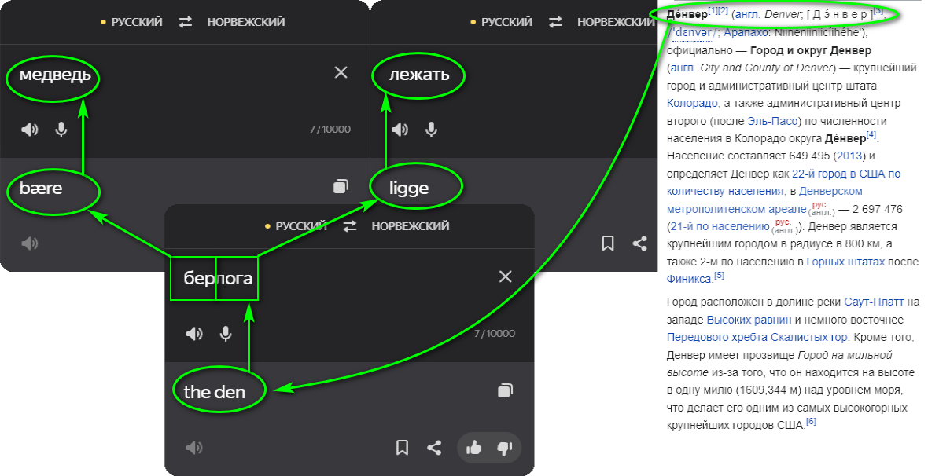928x476 pixels.
Task: Click the 7/10000 counter in the медведь panel
Action: 330,130
